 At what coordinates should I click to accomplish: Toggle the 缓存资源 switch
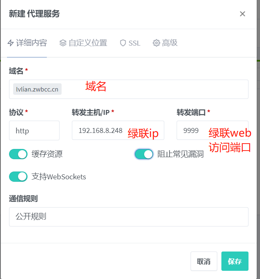(x=18, y=154)
